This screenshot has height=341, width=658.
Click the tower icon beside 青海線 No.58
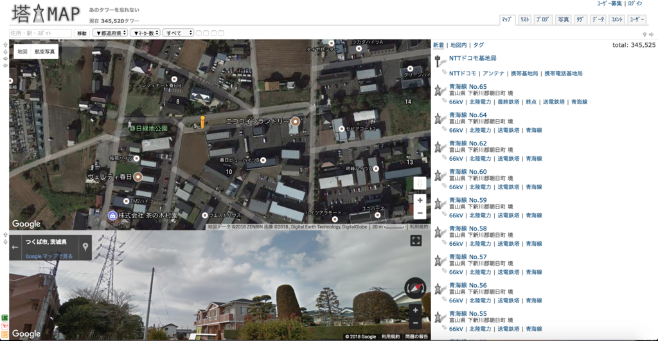440,232
